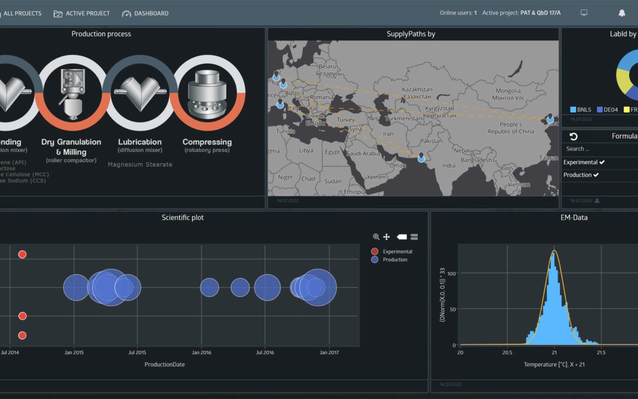Click the BNL5 legend color swatch
Viewport: 638px width, 399px height.
[x=573, y=109]
